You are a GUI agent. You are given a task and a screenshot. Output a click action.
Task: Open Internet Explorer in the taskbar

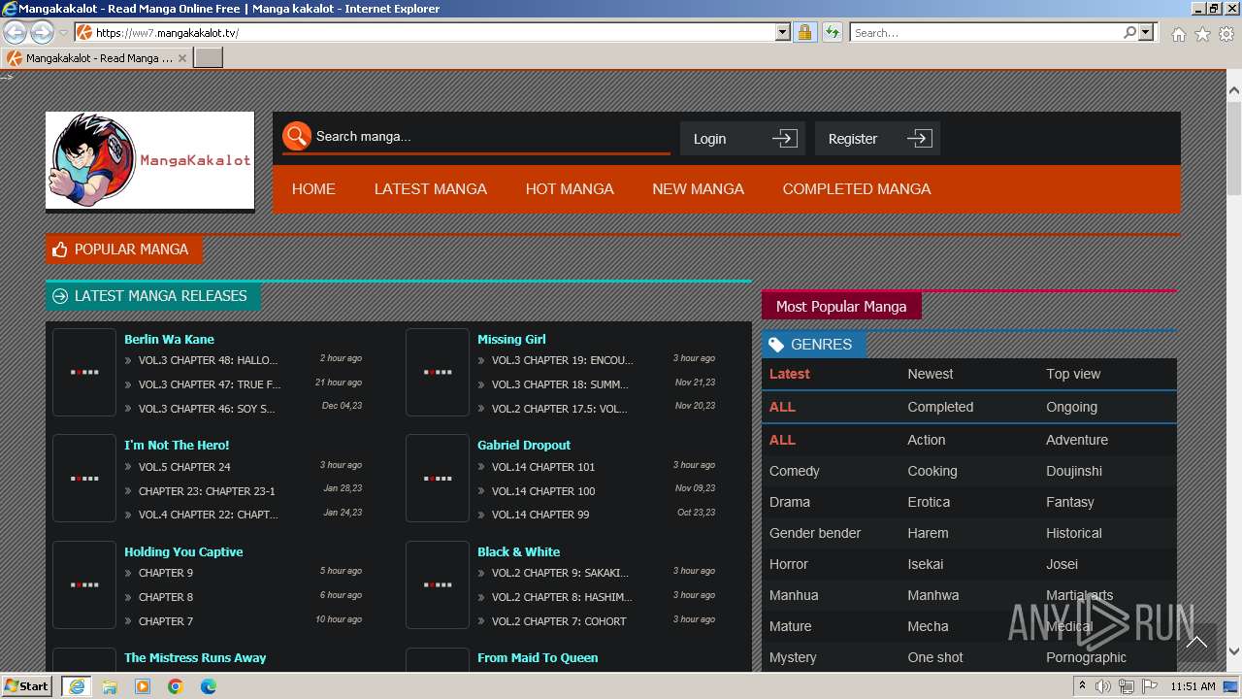[x=76, y=686]
